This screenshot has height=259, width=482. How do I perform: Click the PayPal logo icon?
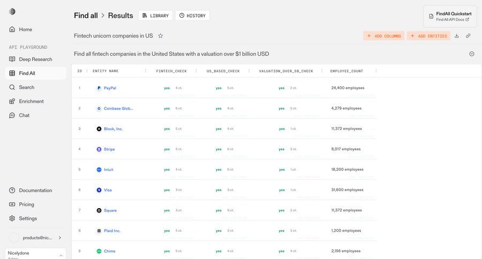tap(99, 88)
